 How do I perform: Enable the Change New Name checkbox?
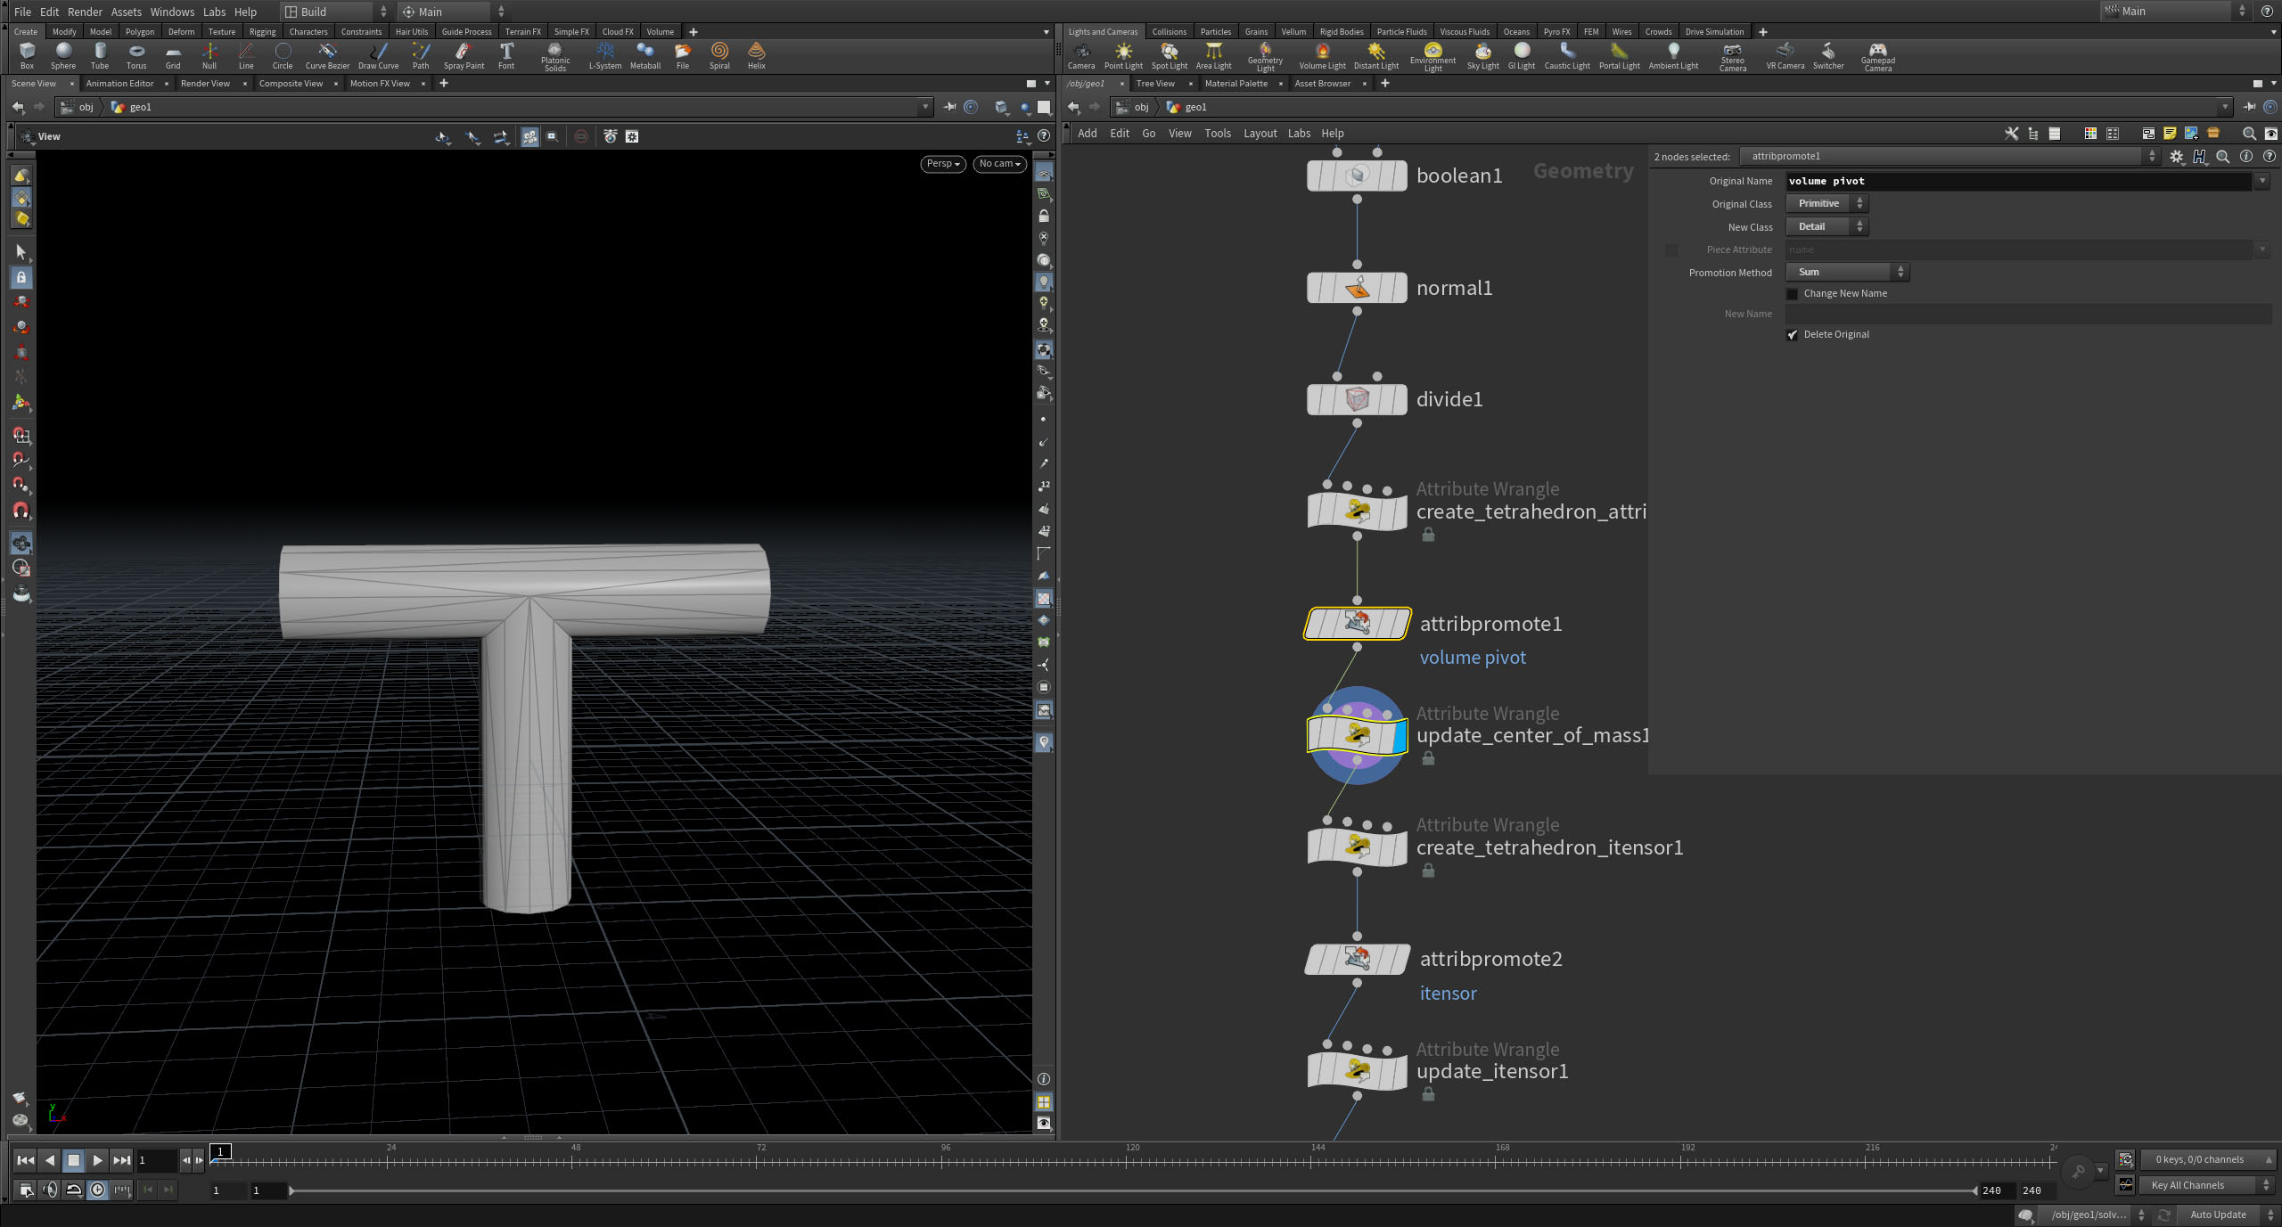(x=1793, y=294)
